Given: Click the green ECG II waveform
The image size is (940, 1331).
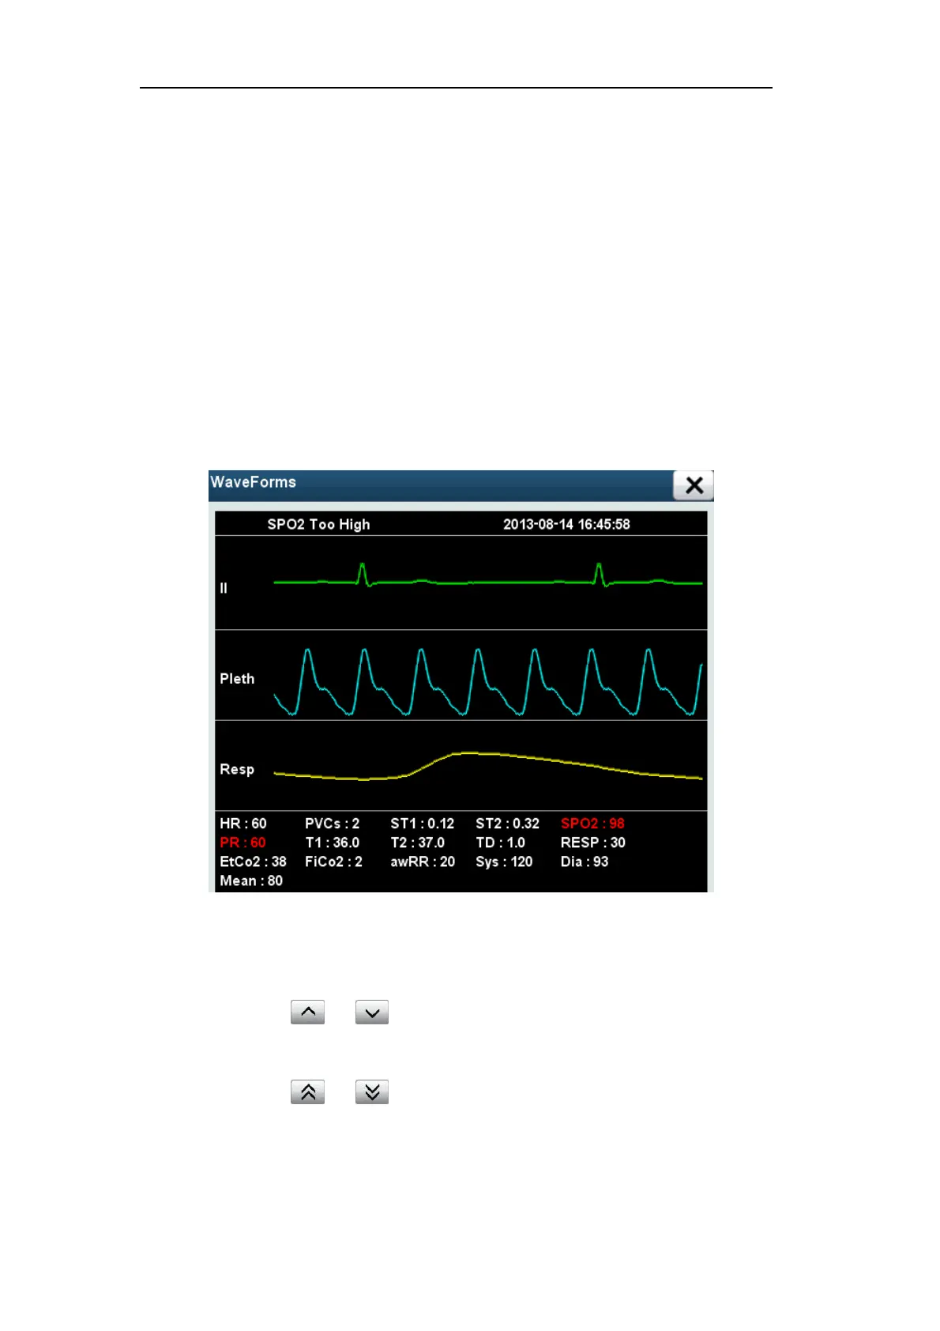Looking at the screenshot, I should 487,576.
